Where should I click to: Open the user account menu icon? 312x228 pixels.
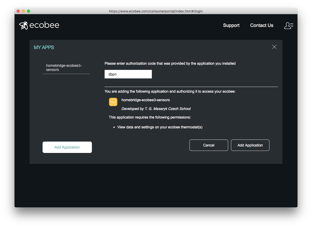[x=289, y=25]
